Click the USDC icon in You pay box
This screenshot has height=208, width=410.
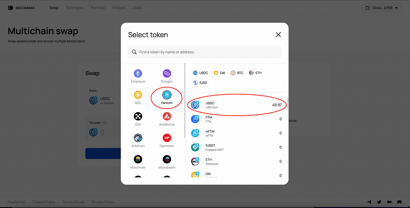(x=93, y=132)
